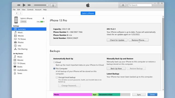Start playback with the play button
The height and width of the screenshot is (98, 175).
pyautogui.click(x=24, y=5)
